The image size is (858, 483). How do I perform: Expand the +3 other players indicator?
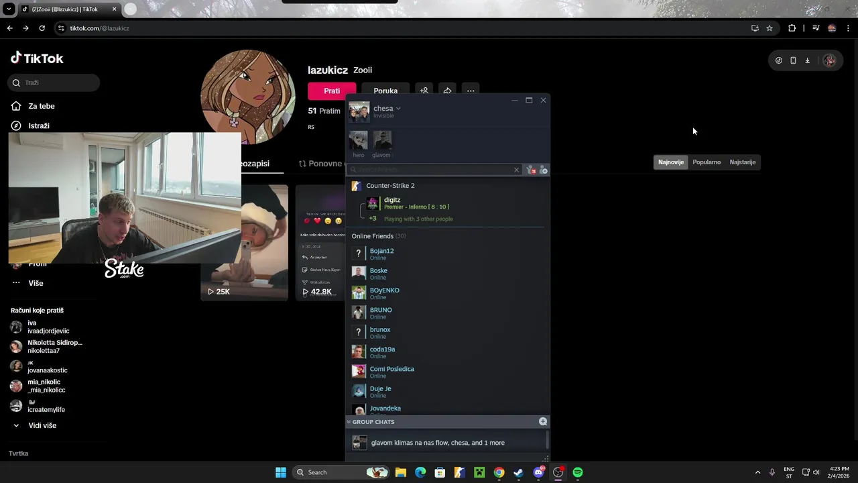(373, 219)
